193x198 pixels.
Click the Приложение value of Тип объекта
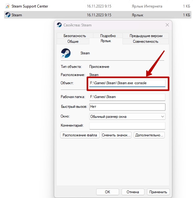99,67
